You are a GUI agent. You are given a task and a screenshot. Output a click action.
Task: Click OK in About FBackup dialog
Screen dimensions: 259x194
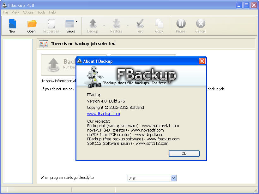point(184,154)
